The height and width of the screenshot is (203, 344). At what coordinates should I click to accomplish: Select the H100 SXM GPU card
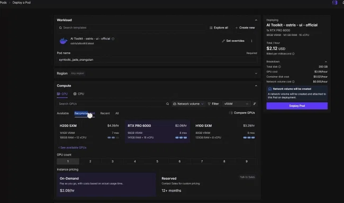tap(225, 131)
